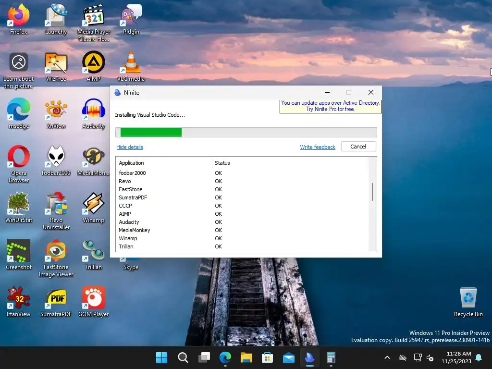Select the AIMP desktop icon

click(94, 66)
